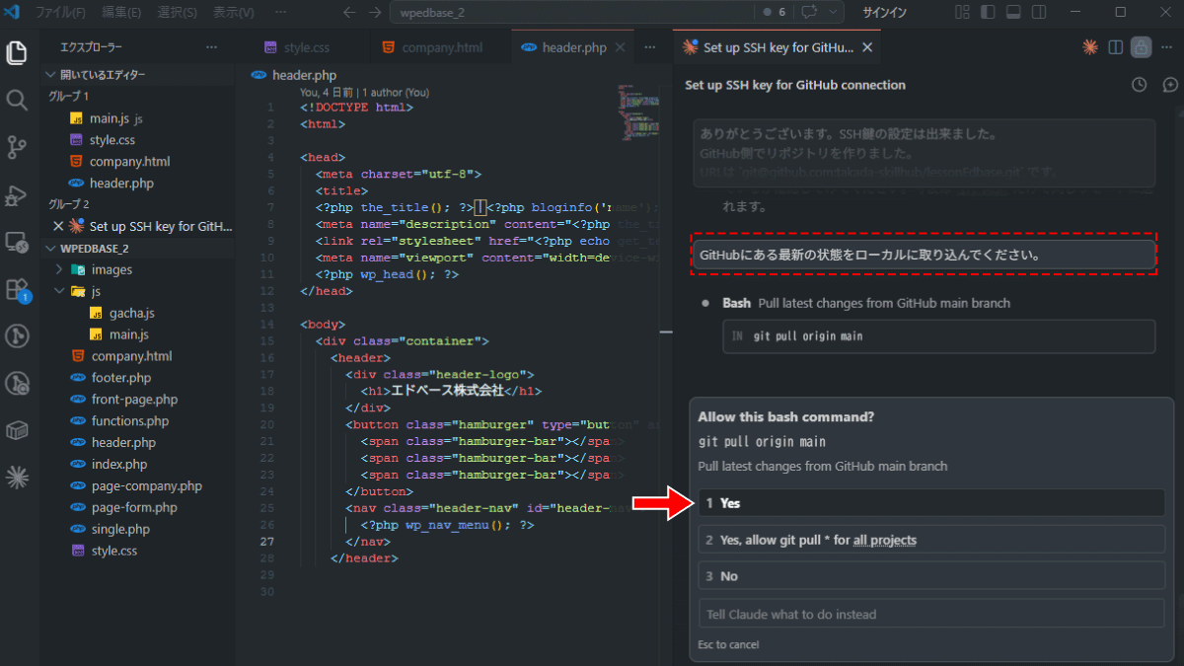
Task: Click the Claude spark icon in editor toolbar
Action: click(x=1090, y=47)
